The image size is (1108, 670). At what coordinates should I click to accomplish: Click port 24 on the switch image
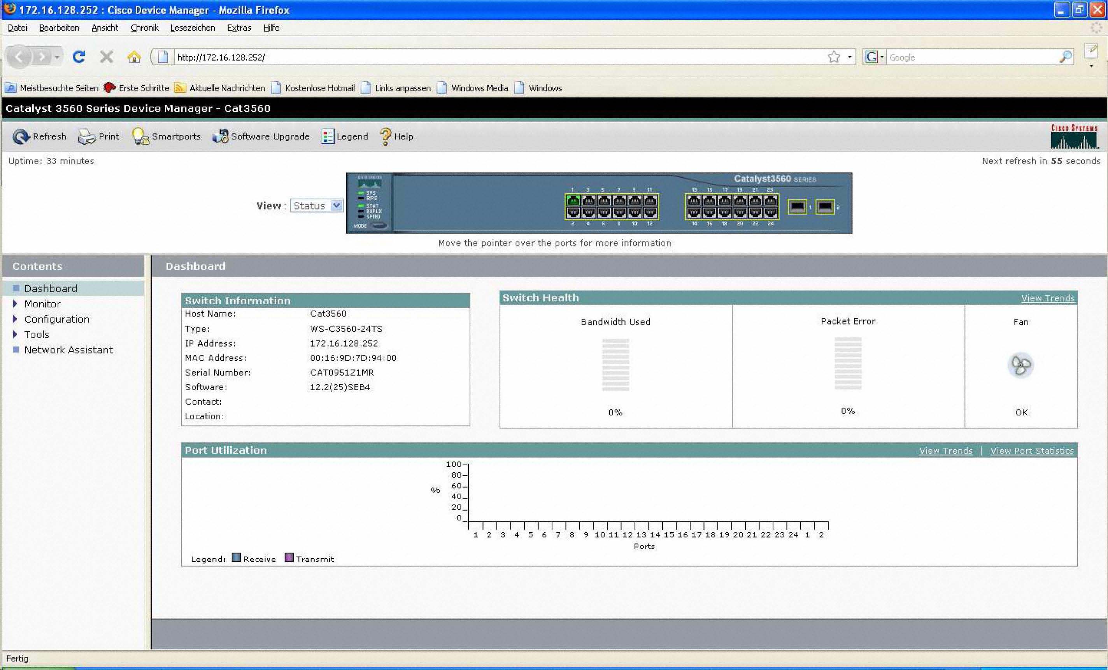770,213
